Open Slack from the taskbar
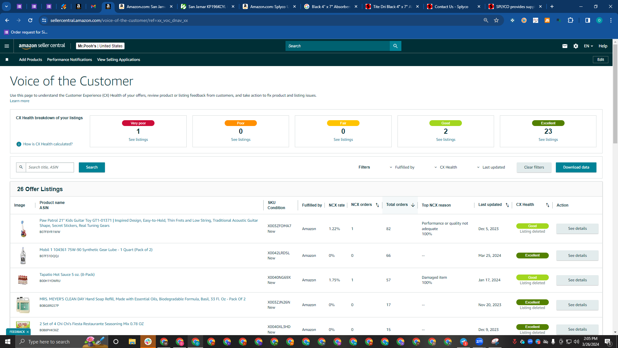This screenshot has width=618, height=348. coord(148,342)
